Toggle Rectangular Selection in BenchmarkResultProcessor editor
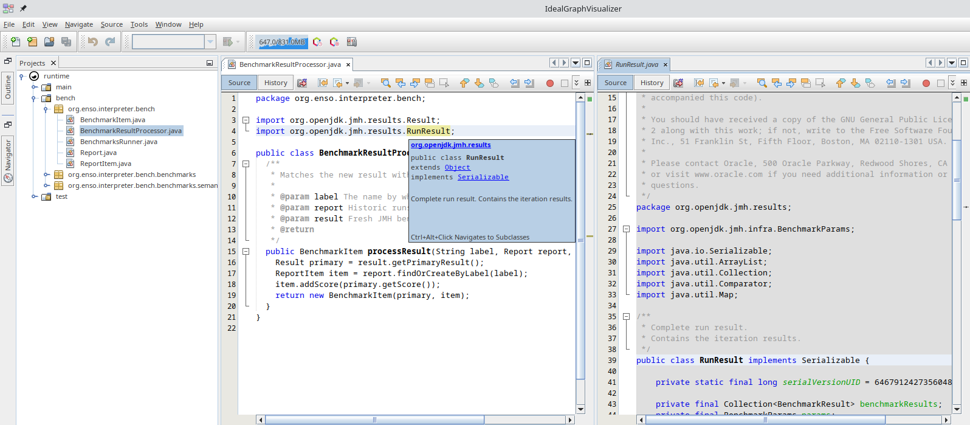 click(x=444, y=83)
